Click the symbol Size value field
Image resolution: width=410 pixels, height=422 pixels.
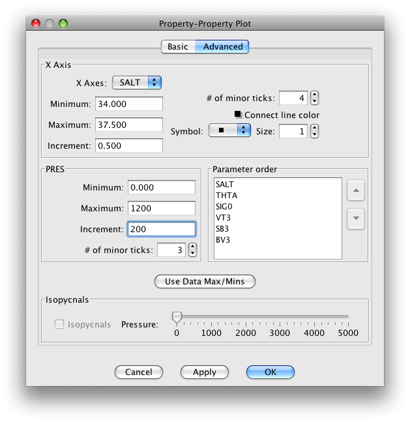[293, 131]
